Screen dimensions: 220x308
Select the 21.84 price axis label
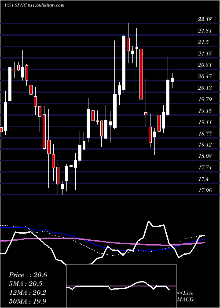pyautogui.click(x=205, y=31)
